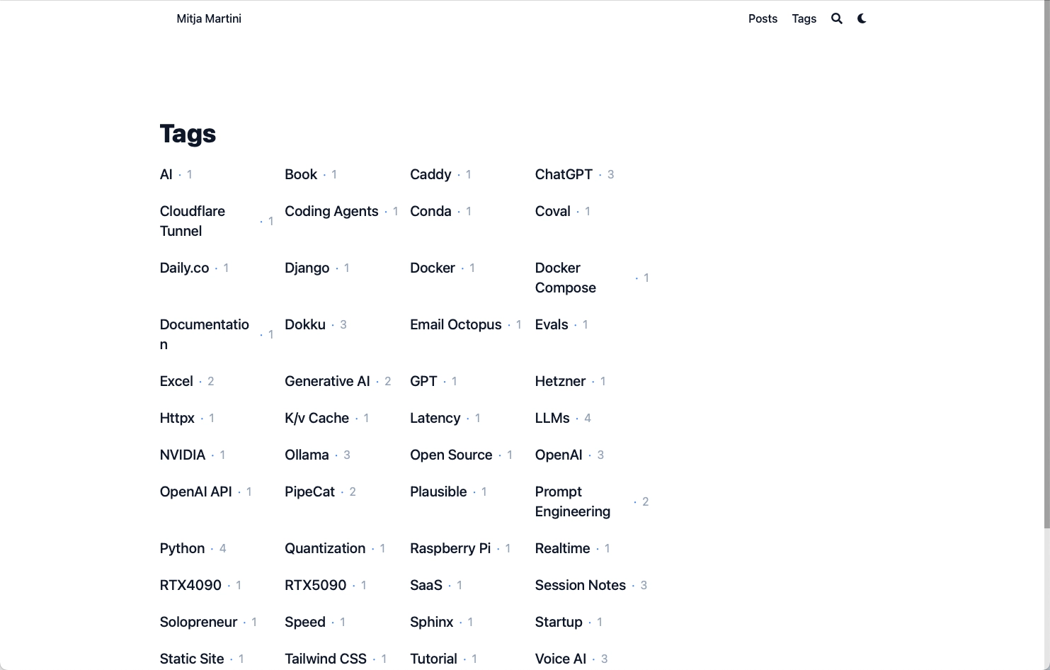Open the Generative AI tag
This screenshot has height=670, width=1050.
pos(327,381)
